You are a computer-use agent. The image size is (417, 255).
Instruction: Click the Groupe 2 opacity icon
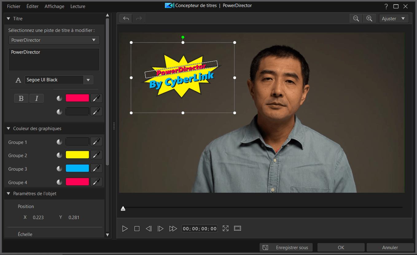tap(60, 155)
